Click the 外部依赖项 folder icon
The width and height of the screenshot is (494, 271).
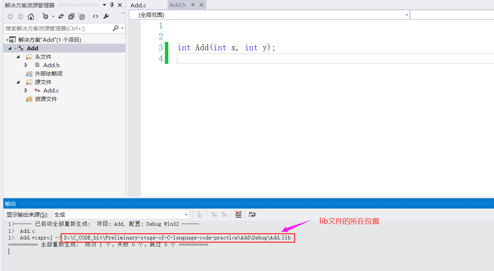click(29, 73)
